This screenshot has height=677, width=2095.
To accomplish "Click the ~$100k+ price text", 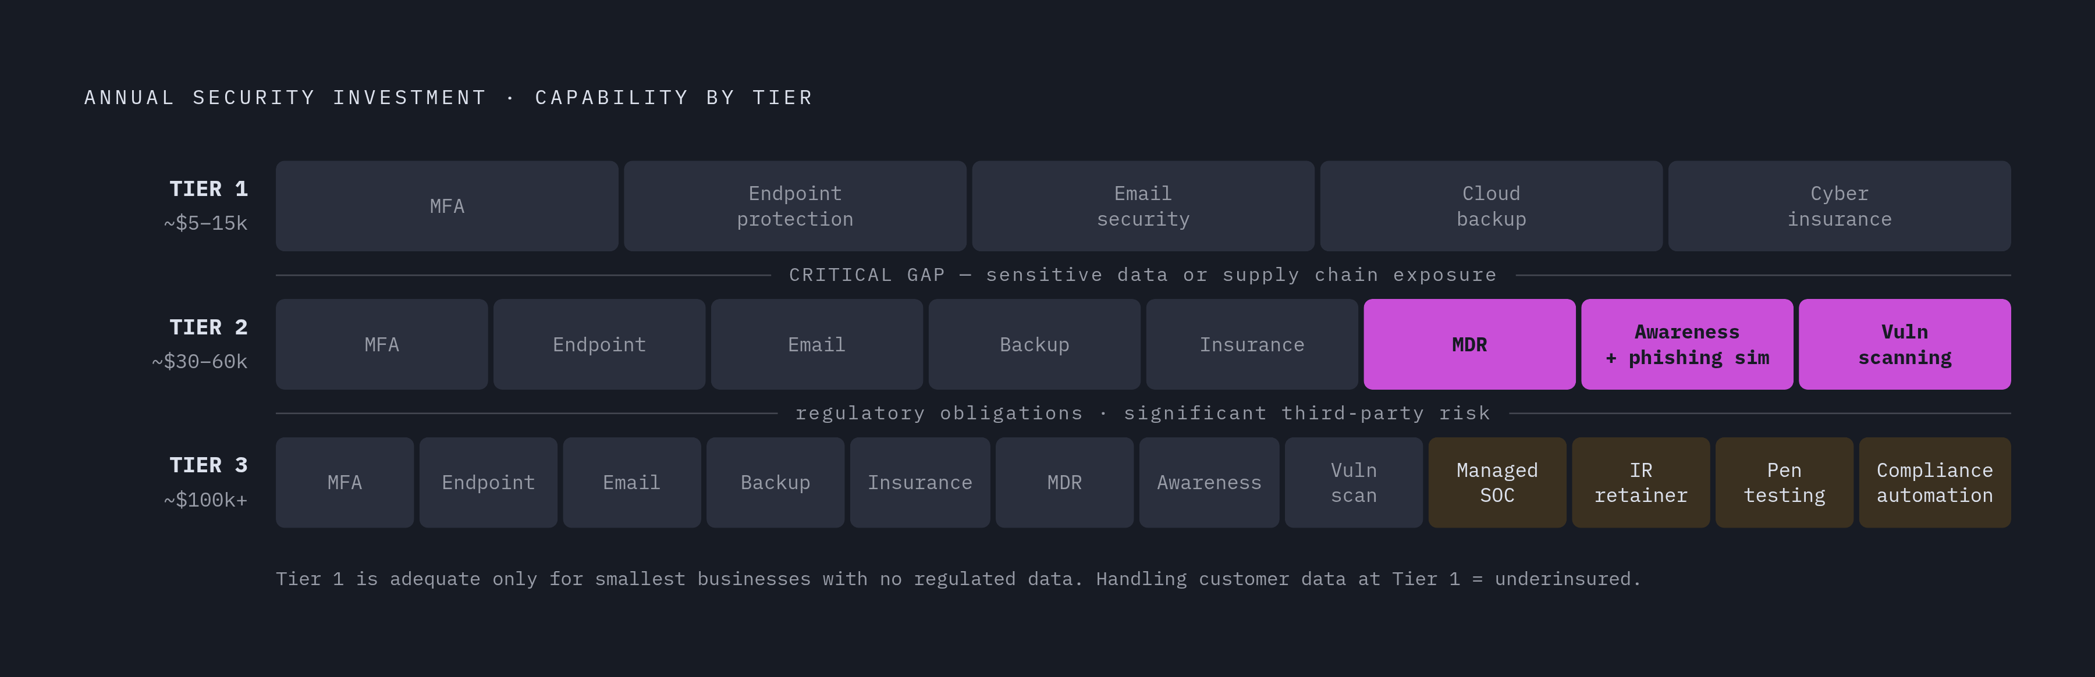I will click(x=206, y=500).
